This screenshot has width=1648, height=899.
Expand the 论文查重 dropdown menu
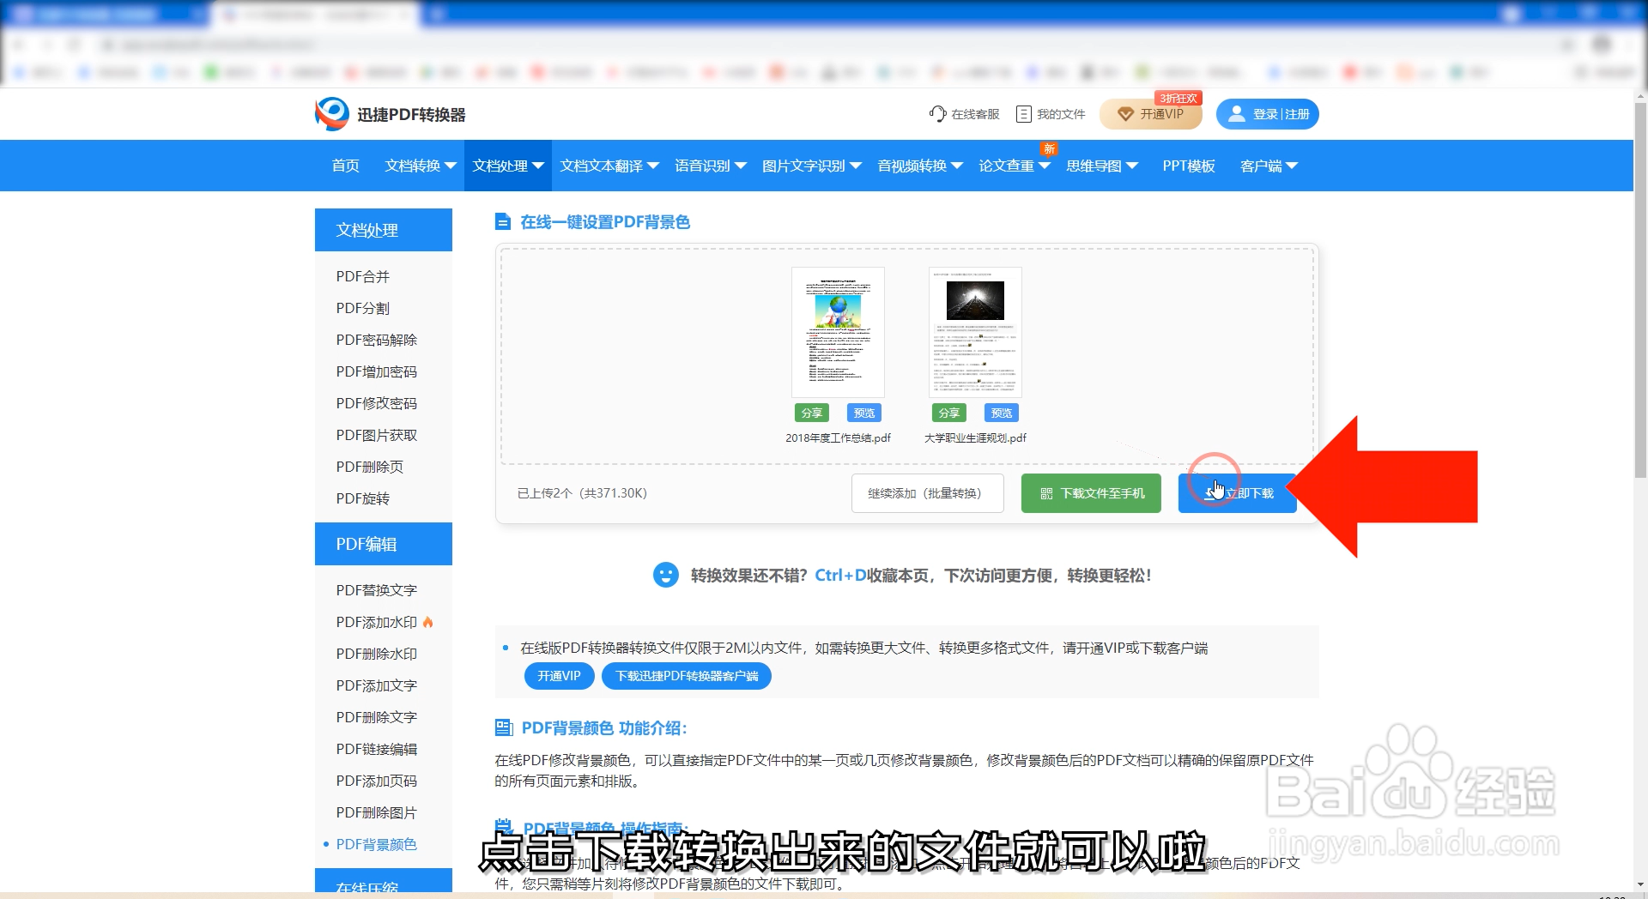(x=1045, y=166)
